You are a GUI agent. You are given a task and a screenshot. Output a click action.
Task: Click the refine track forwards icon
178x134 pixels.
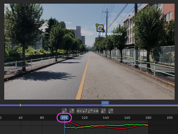pos(111,111)
